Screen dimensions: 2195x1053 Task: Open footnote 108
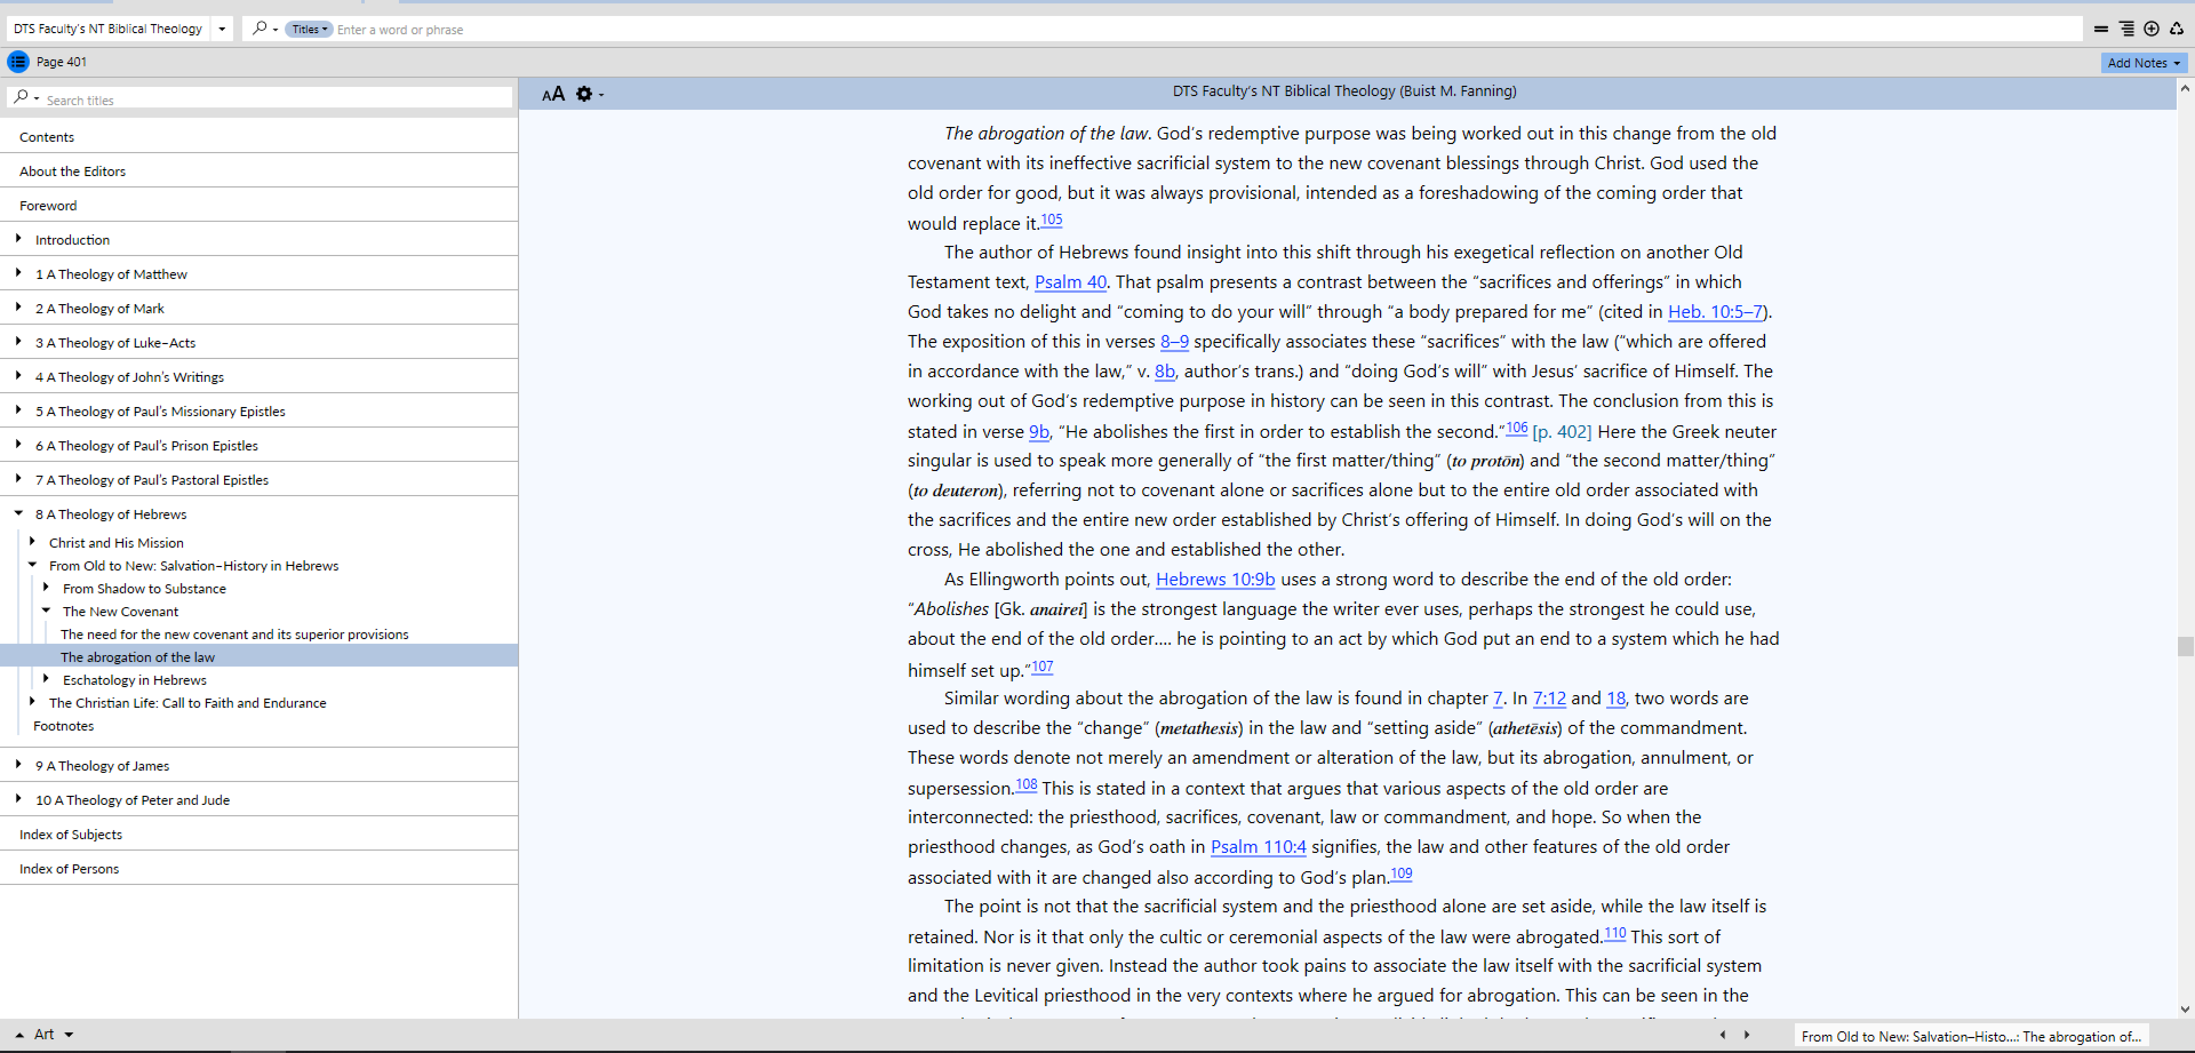tap(1026, 784)
